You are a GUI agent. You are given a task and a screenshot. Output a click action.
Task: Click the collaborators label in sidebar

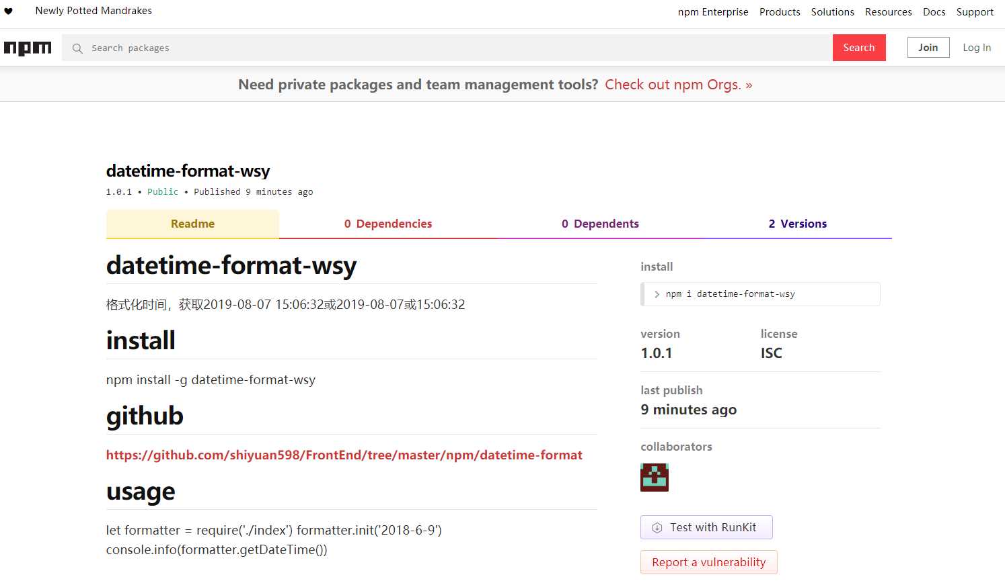click(676, 447)
